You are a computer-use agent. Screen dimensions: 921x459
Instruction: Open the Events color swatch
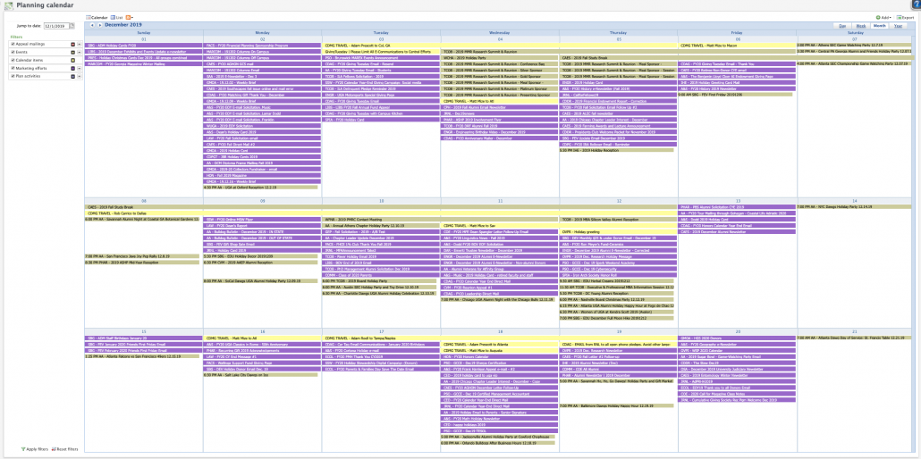click(x=72, y=52)
